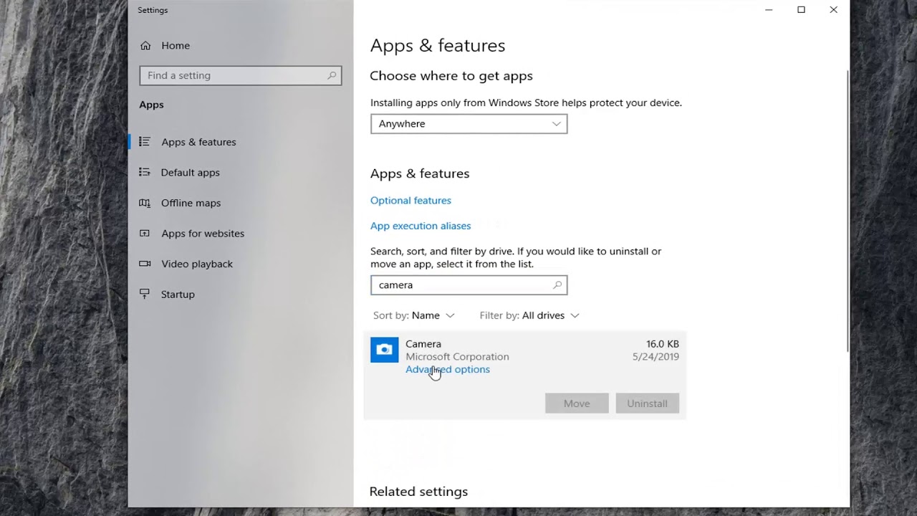This screenshot has width=917, height=516.
Task: Click Microsoft Corporation publisher text
Action: pos(457,356)
